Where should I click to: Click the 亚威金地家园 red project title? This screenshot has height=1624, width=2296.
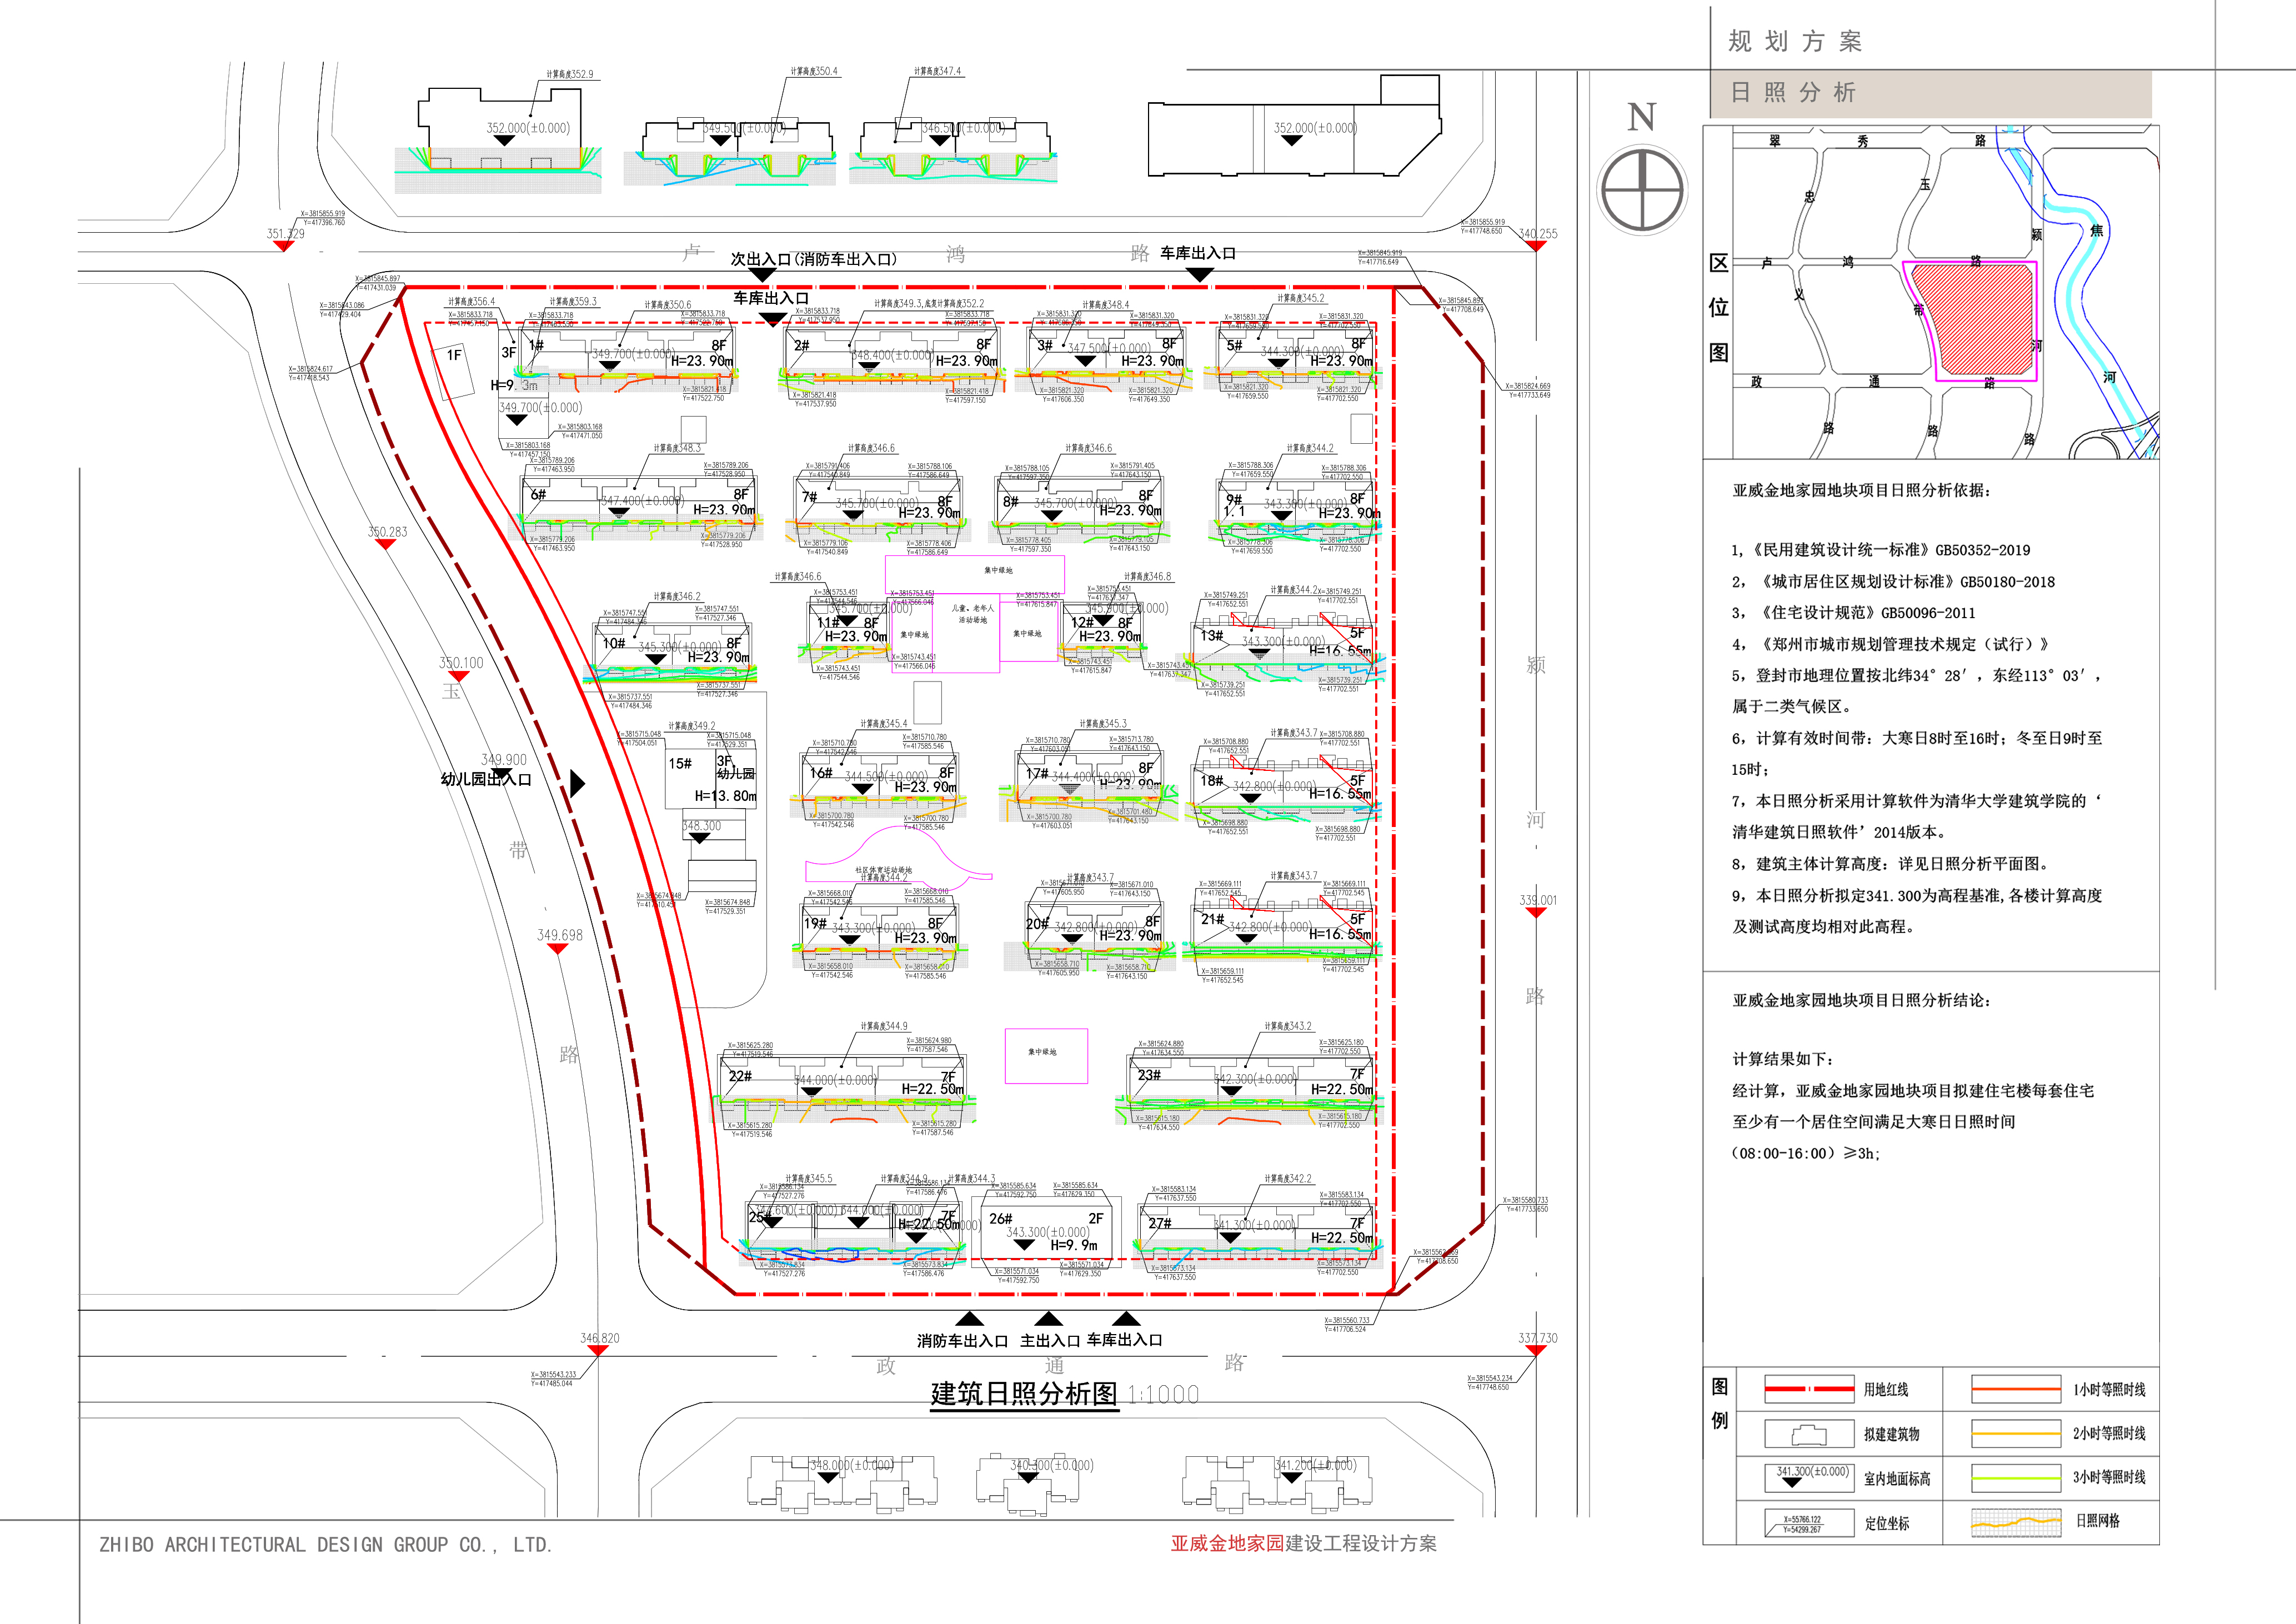tap(1227, 1543)
